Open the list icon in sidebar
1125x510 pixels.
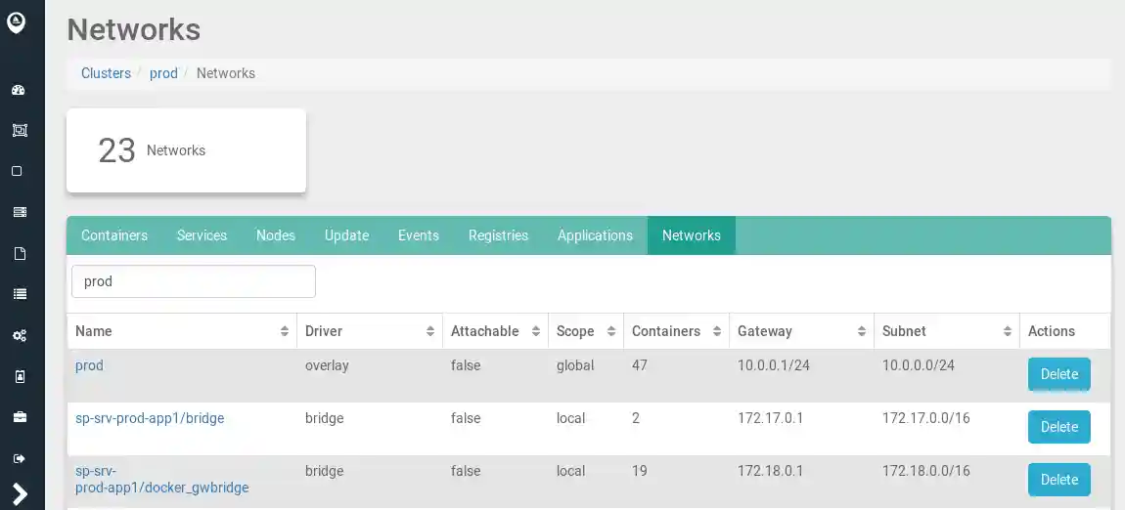point(20,294)
